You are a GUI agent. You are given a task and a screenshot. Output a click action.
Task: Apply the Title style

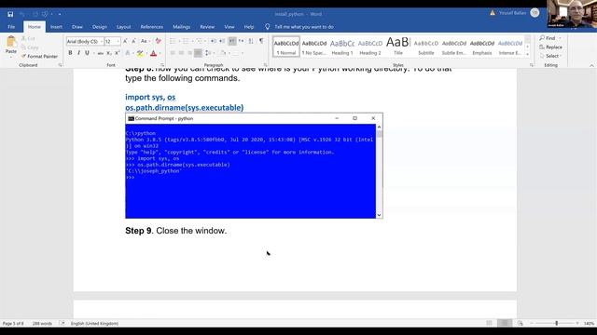pos(398,47)
